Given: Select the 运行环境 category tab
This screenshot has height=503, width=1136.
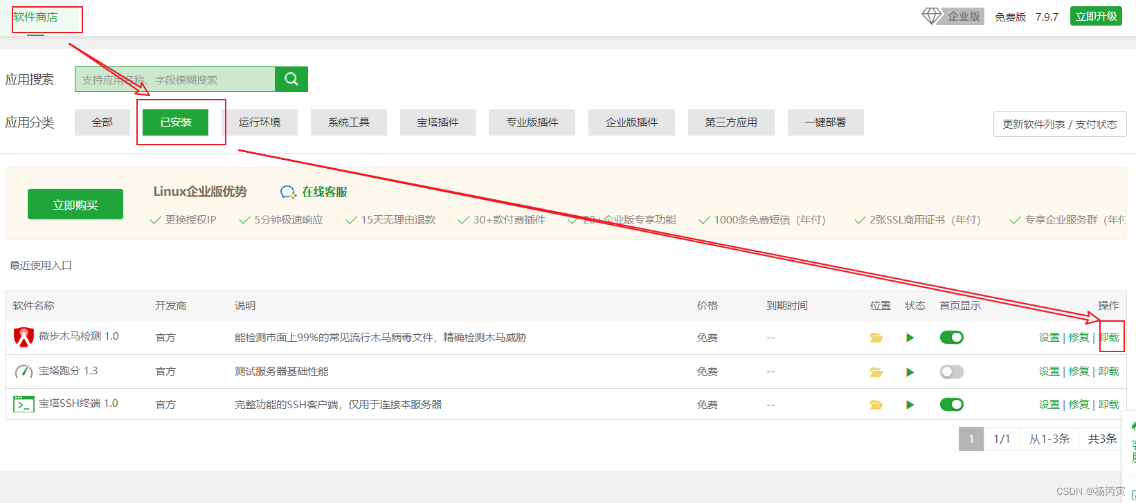Looking at the screenshot, I should (x=260, y=122).
